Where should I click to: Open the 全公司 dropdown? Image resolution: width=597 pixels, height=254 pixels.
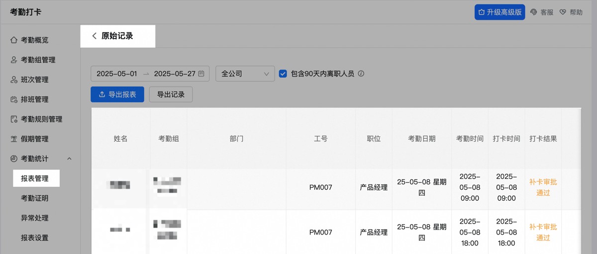coord(245,74)
